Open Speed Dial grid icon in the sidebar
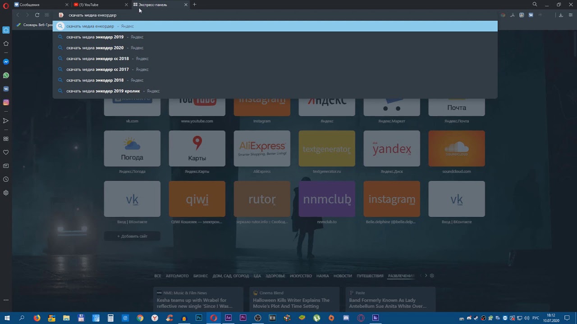The height and width of the screenshot is (324, 577). 6,139
